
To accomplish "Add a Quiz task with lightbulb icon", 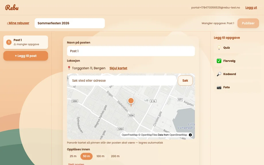I will (x=237, y=48).
